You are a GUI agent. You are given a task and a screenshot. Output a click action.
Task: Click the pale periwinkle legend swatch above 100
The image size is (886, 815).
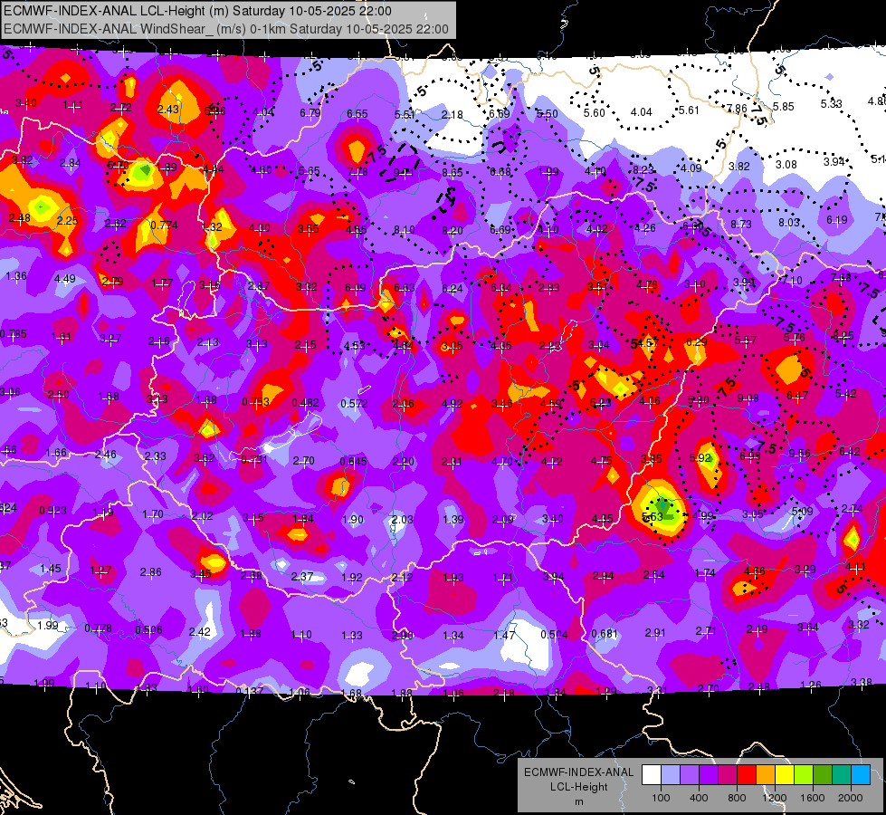click(x=670, y=774)
